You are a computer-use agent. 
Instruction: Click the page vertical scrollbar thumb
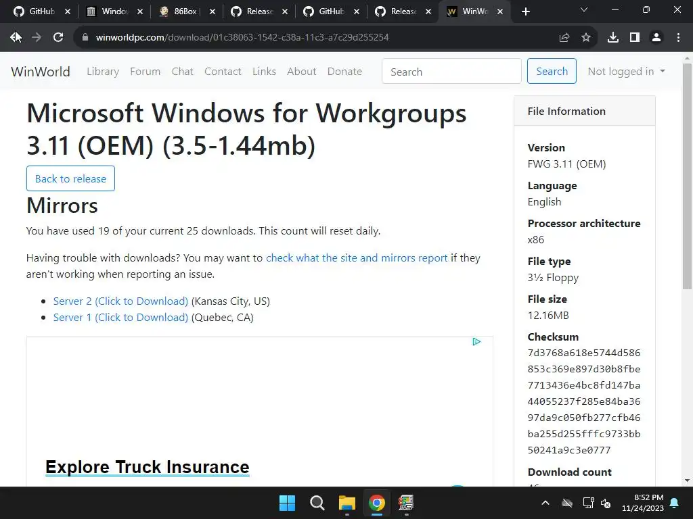687,176
